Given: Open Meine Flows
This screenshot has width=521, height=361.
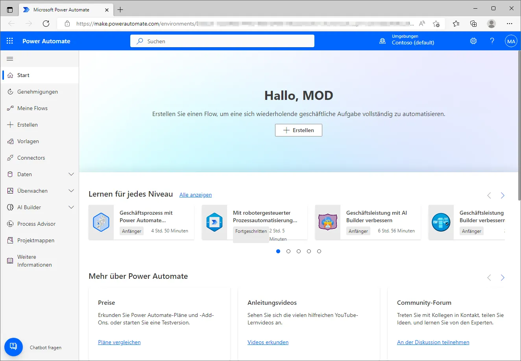Looking at the screenshot, I should pos(39,108).
